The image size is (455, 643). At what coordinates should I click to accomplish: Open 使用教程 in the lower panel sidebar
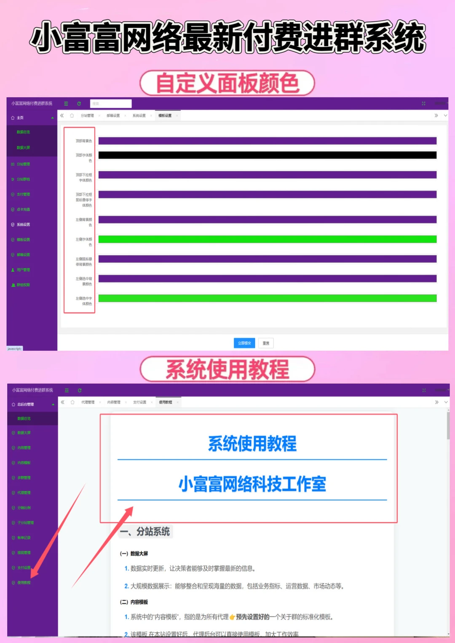[x=23, y=582]
